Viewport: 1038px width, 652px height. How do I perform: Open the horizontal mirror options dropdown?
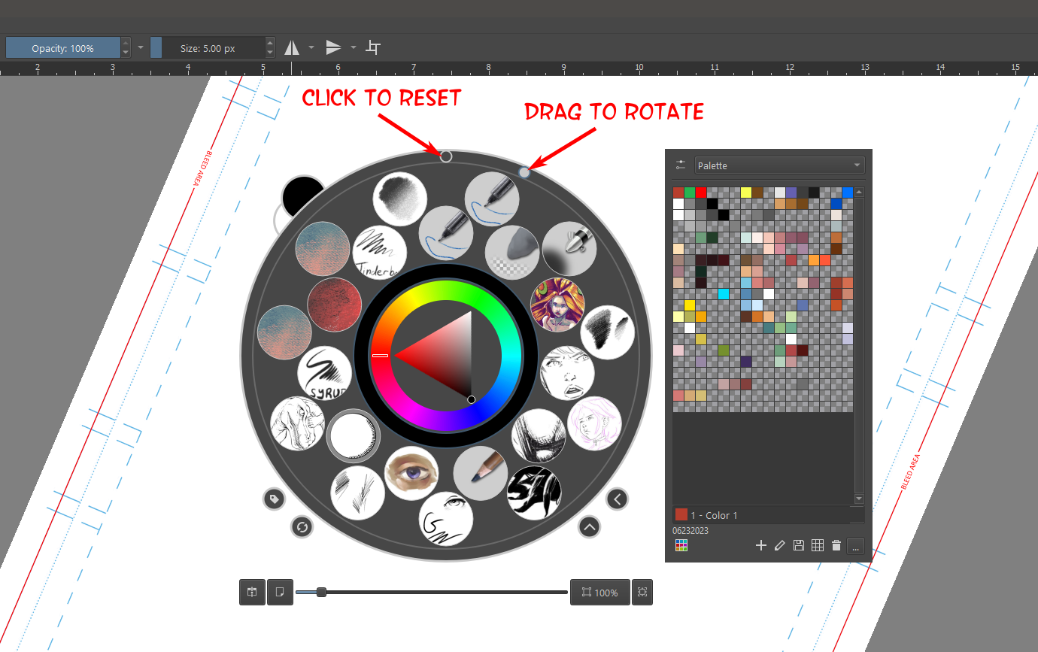pos(311,48)
